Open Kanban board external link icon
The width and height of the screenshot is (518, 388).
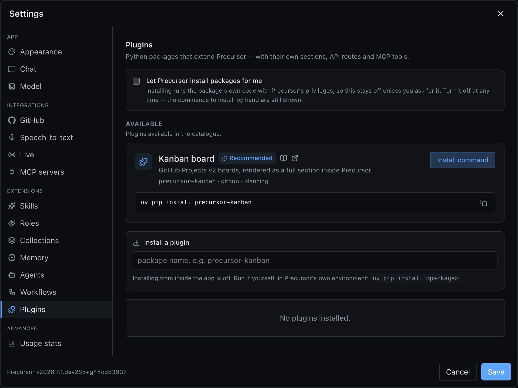coord(295,158)
